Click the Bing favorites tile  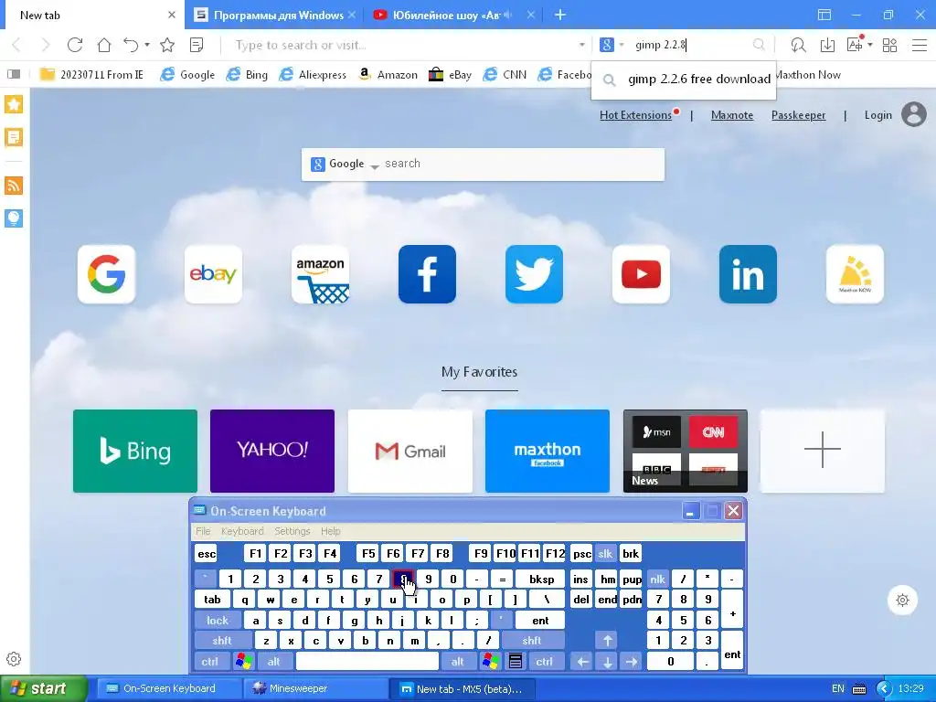click(x=135, y=451)
